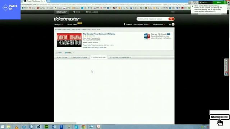Image resolution: width=230 pixels, height=129 pixels.
Task: Open Chrome icon in taskbar
Action: 83,127
